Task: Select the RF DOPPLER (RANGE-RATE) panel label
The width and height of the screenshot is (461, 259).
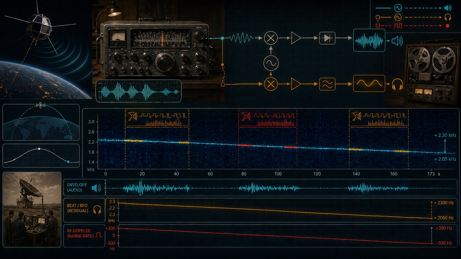Action: click(x=79, y=233)
